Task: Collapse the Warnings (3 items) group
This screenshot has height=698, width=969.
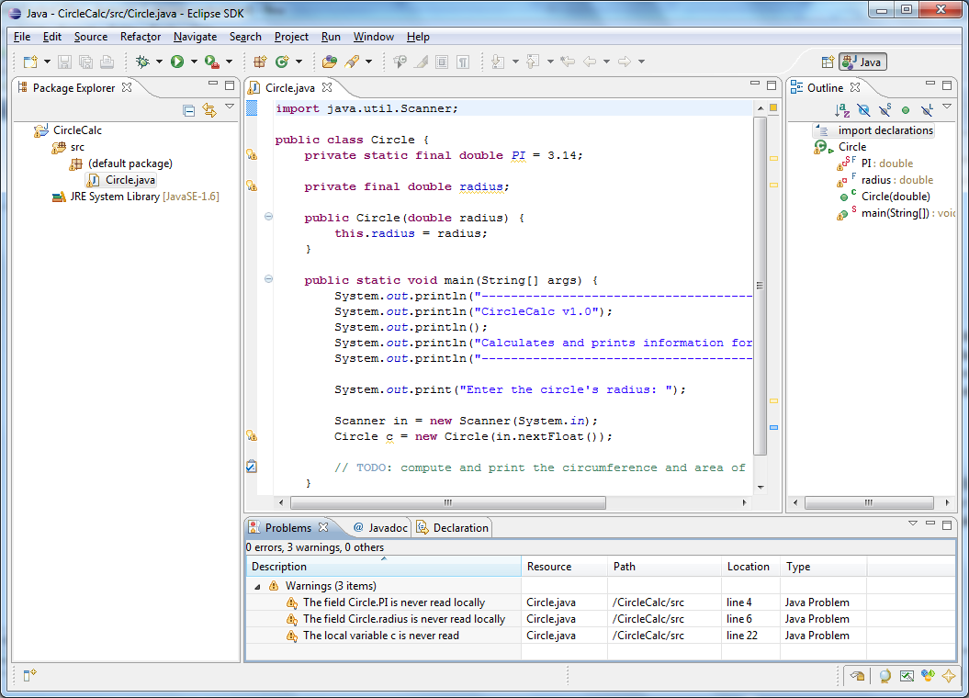Action: coord(257,586)
